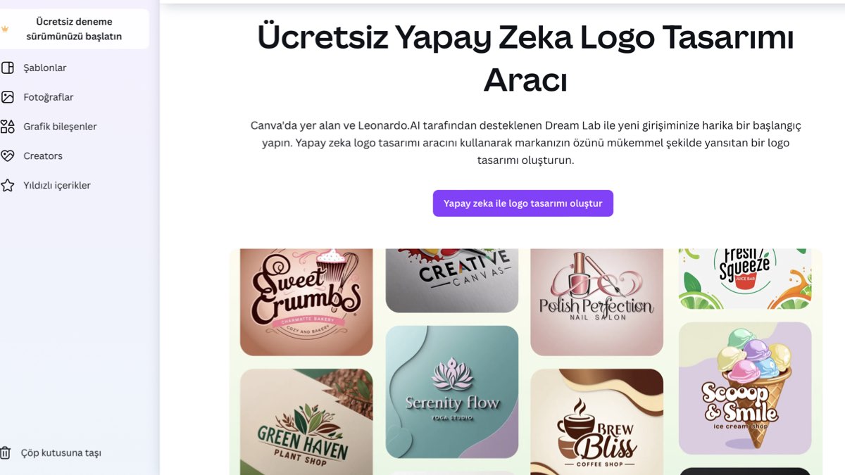This screenshot has width=845, height=475.
Task: Select Grafik bileşenler in sidebar
Action: tap(60, 127)
